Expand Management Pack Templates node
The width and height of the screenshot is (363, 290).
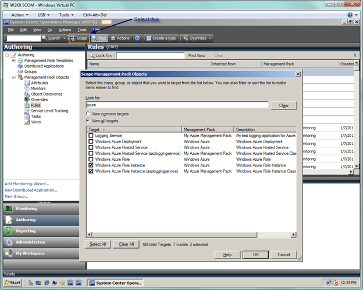(x=13, y=61)
